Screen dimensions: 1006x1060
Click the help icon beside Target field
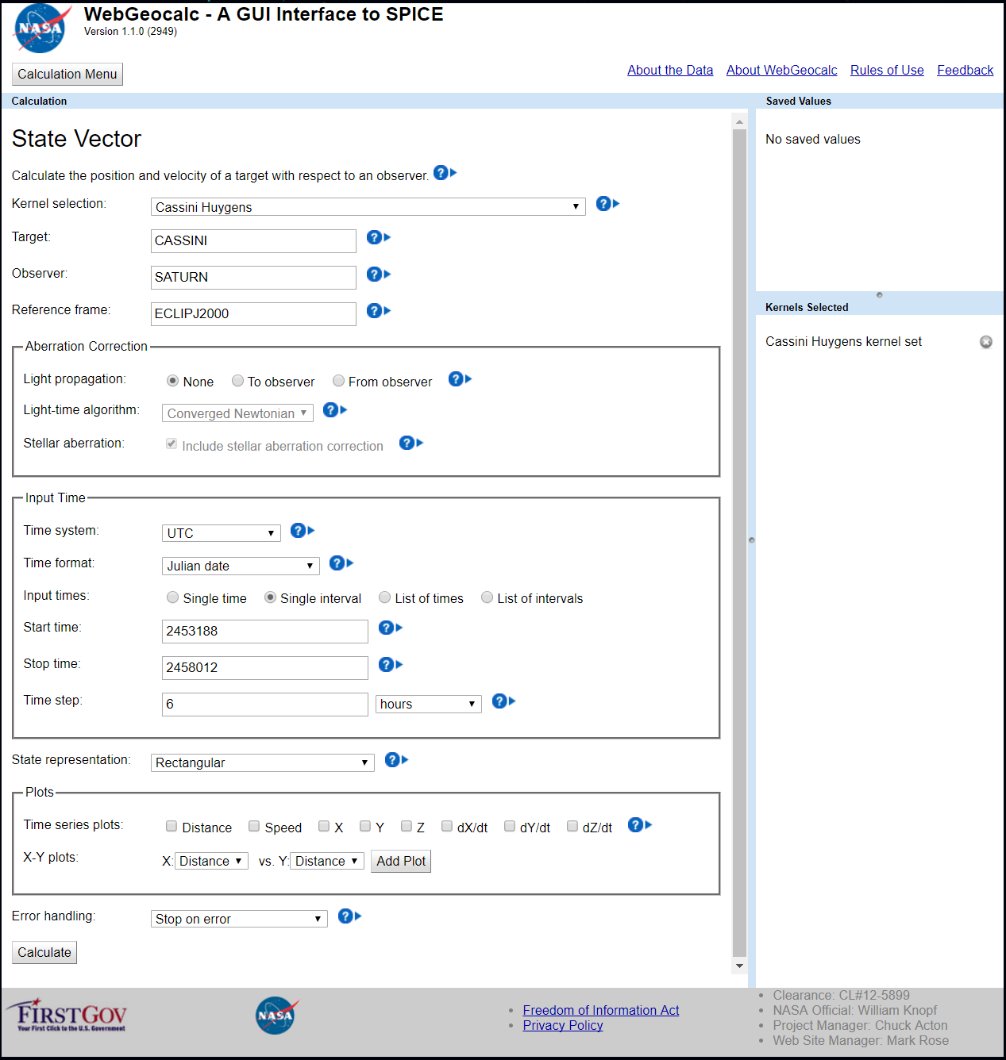[379, 237]
